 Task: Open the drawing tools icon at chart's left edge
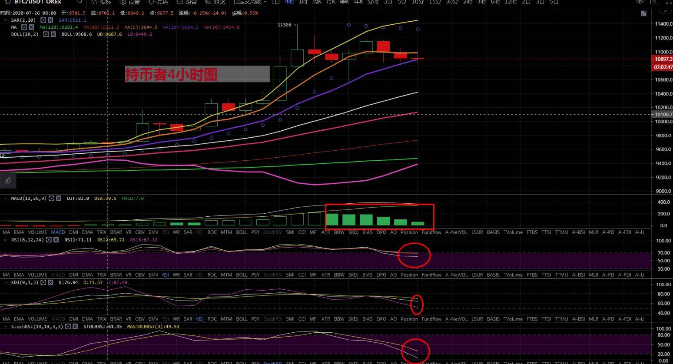(8, 180)
